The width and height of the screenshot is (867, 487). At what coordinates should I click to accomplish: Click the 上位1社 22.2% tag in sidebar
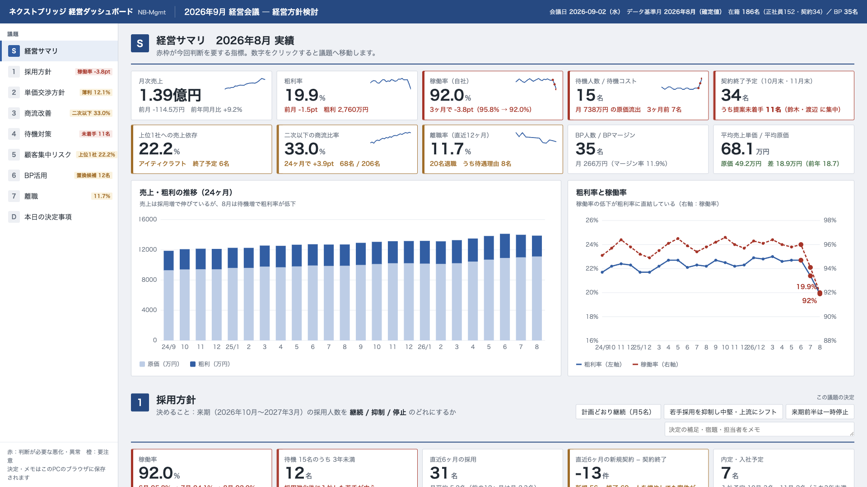97,155
